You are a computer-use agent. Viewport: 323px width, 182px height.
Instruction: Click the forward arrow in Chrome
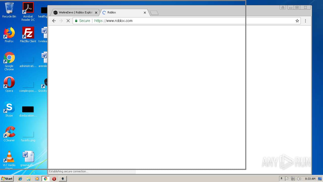coord(61,21)
